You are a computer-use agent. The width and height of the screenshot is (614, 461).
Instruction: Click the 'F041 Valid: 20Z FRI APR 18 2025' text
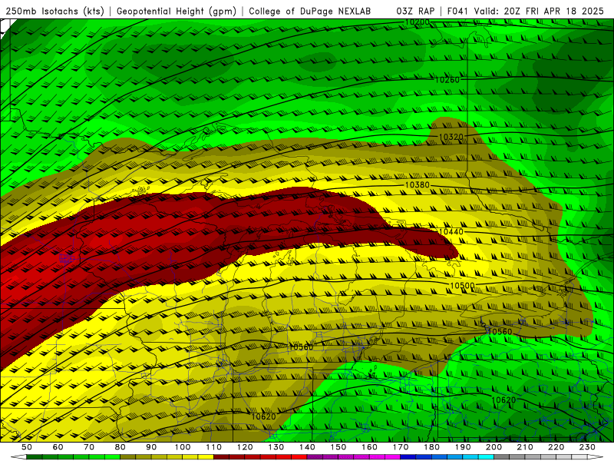pyautogui.click(x=525, y=11)
